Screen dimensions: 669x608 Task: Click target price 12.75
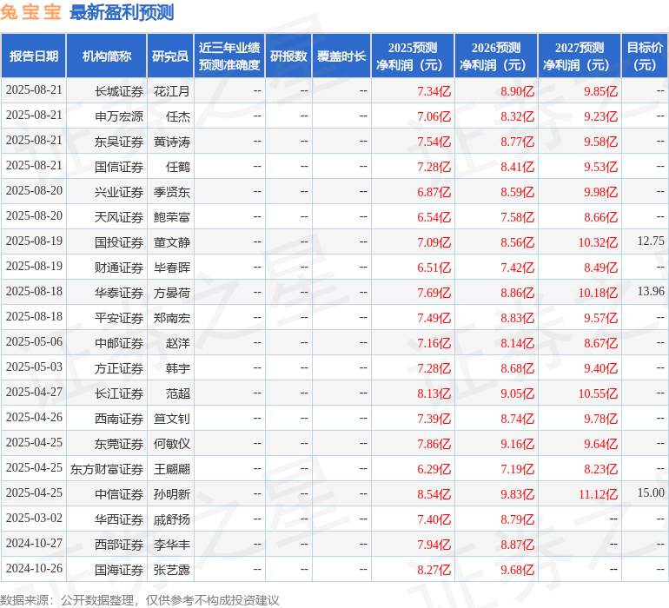pyautogui.click(x=651, y=241)
